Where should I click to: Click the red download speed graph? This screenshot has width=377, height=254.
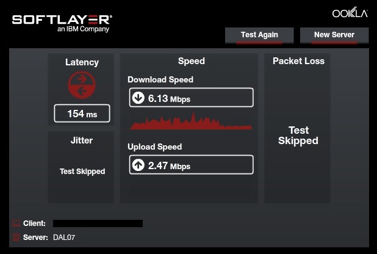click(191, 121)
